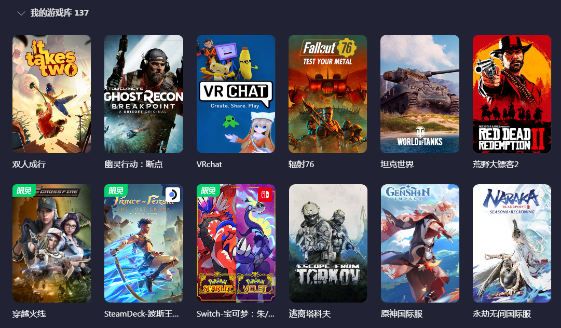
Task: Click the Steam Deck icon on Prince of Persia
Action: pyautogui.click(x=172, y=195)
